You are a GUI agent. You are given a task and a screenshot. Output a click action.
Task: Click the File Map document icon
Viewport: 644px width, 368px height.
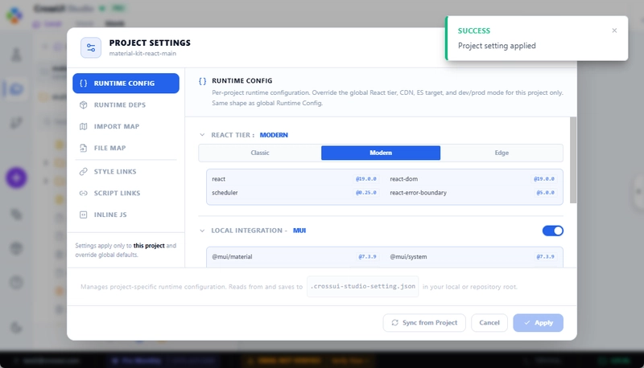point(84,148)
